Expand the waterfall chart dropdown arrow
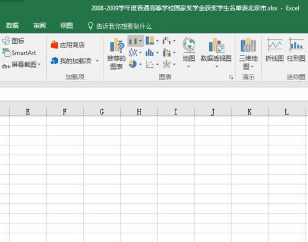308x242 pixels. (174, 41)
